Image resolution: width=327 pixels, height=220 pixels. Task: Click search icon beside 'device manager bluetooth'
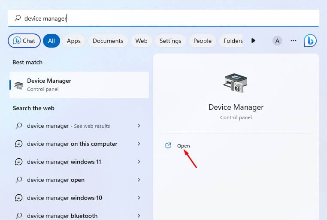pyautogui.click(x=19, y=216)
